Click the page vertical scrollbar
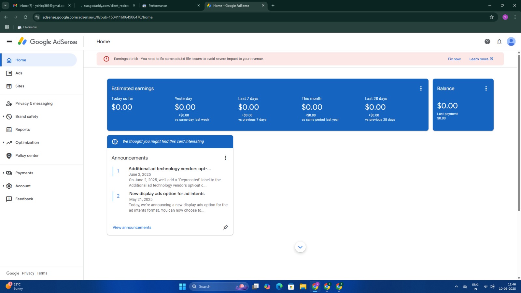Screen dimensions: 521x293 (x=519, y=133)
